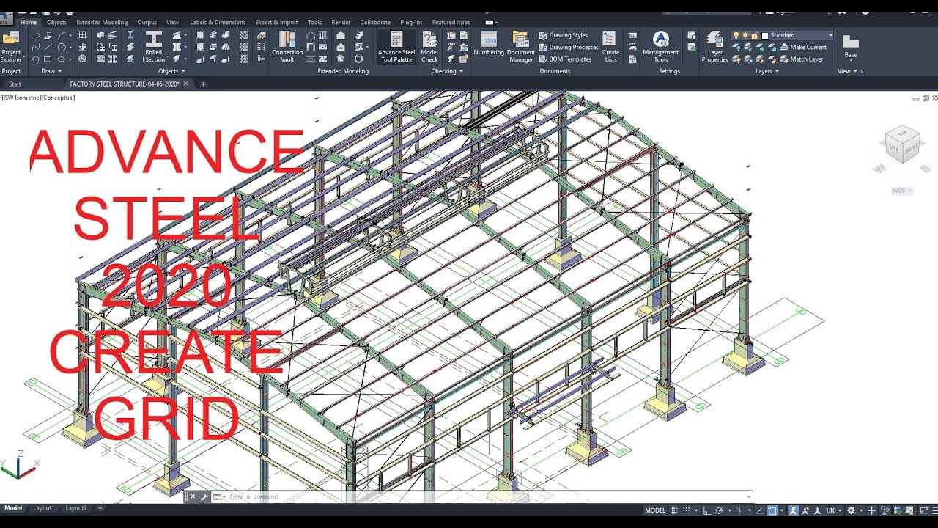
Task: Toggle object snap tracking in status bar
Action: tap(760, 510)
